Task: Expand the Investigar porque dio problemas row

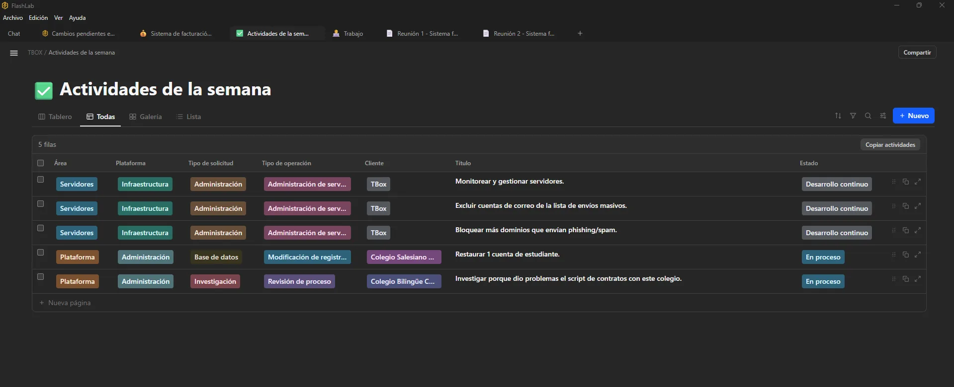Action: (x=918, y=279)
